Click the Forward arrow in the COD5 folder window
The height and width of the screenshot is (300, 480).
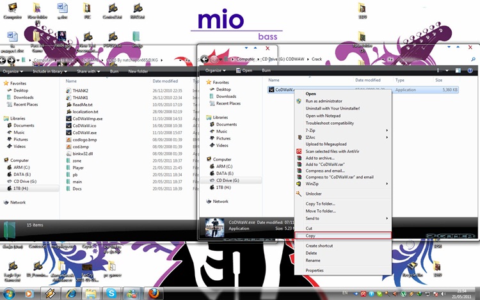(x=12, y=60)
